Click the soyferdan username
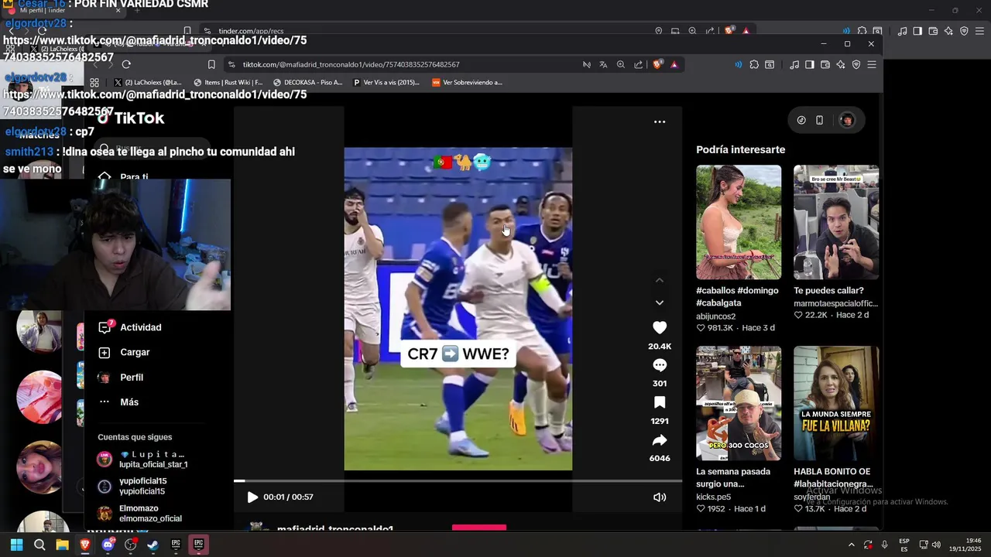 point(812,497)
